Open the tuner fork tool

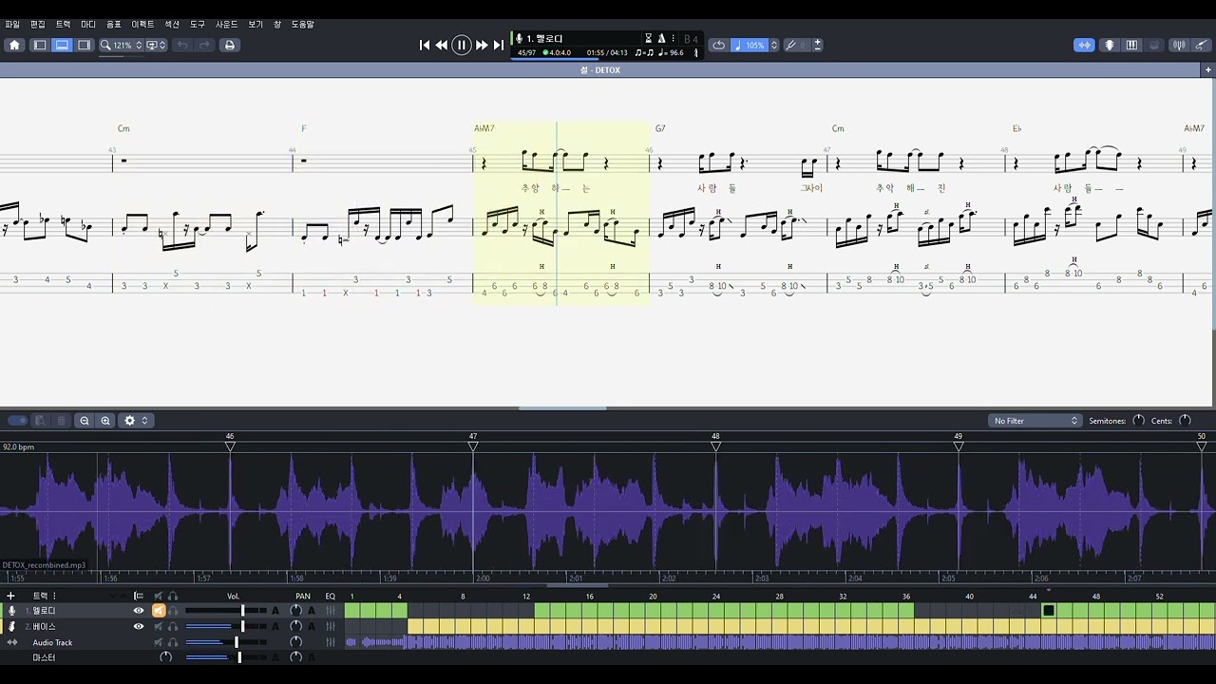[x=790, y=45]
